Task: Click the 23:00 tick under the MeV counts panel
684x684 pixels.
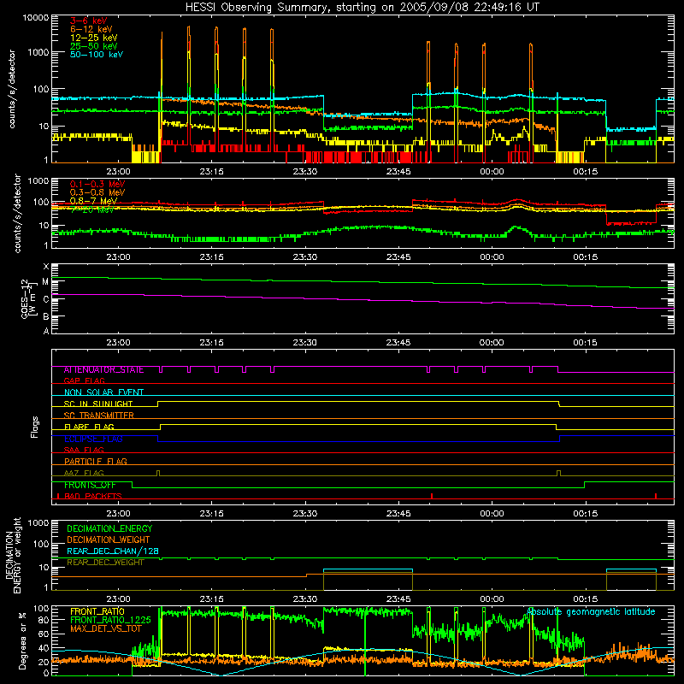Action: click(118, 257)
